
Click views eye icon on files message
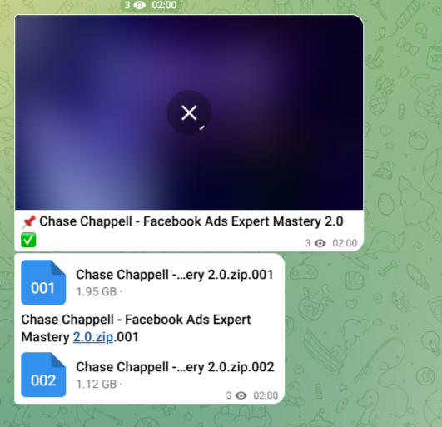(241, 395)
